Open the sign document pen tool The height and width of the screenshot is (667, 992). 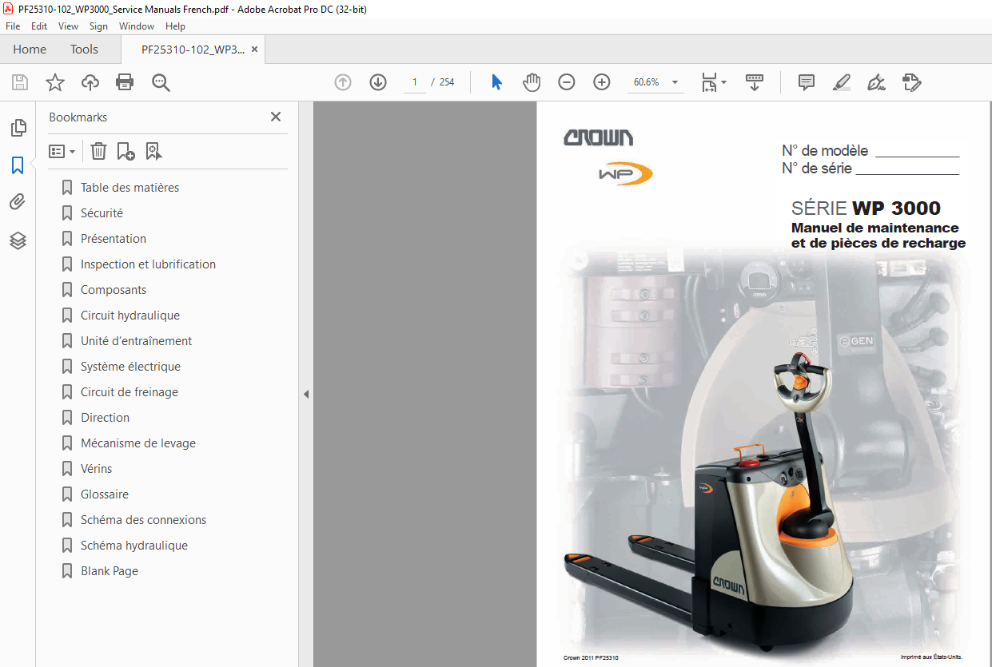[876, 82]
